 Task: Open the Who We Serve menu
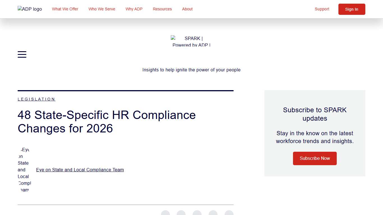102,9
